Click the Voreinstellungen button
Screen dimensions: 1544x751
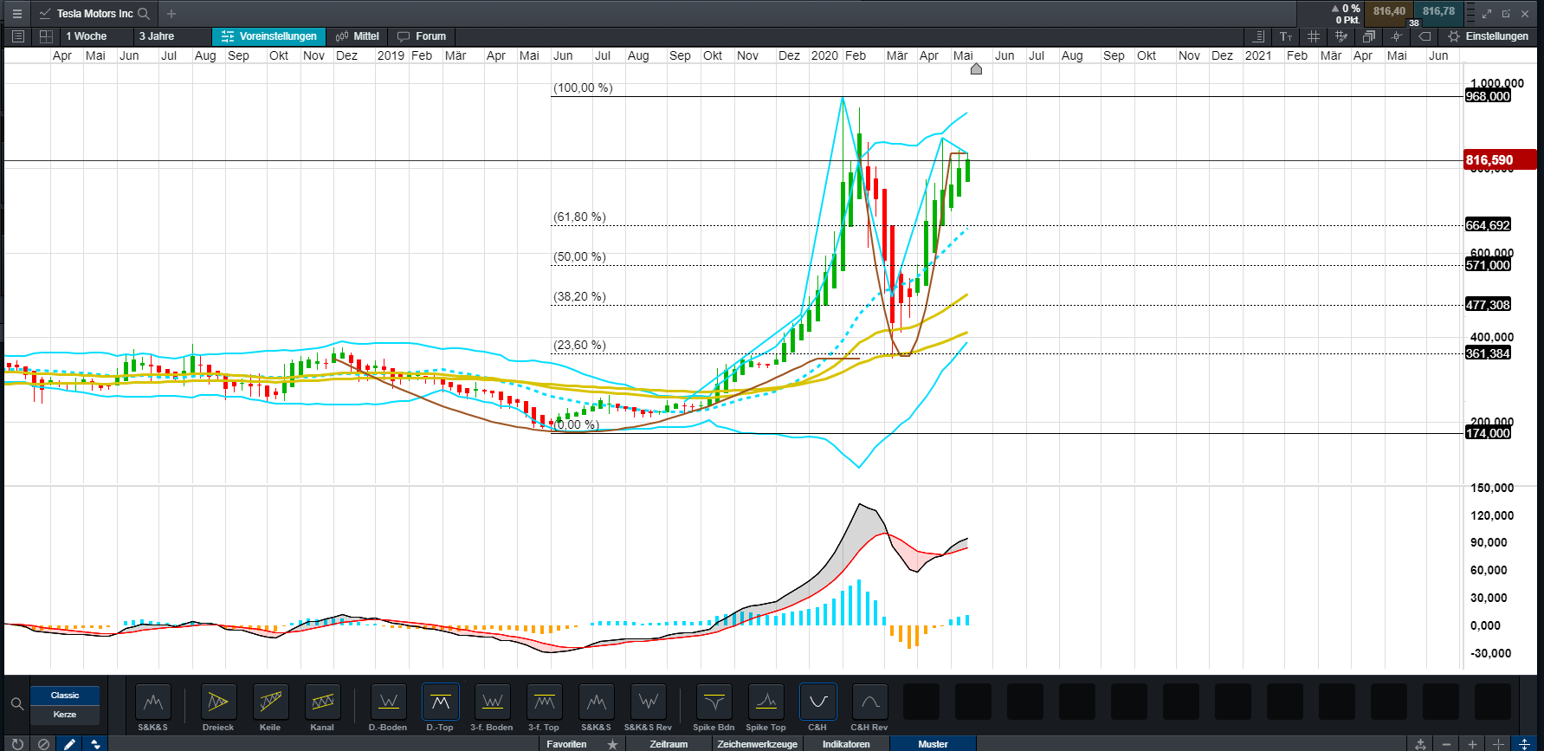pos(269,36)
